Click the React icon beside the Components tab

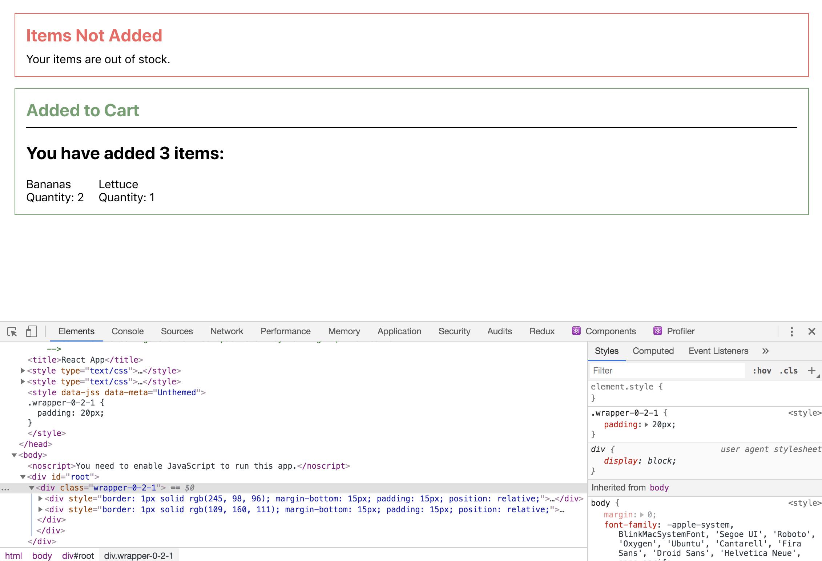pyautogui.click(x=577, y=331)
